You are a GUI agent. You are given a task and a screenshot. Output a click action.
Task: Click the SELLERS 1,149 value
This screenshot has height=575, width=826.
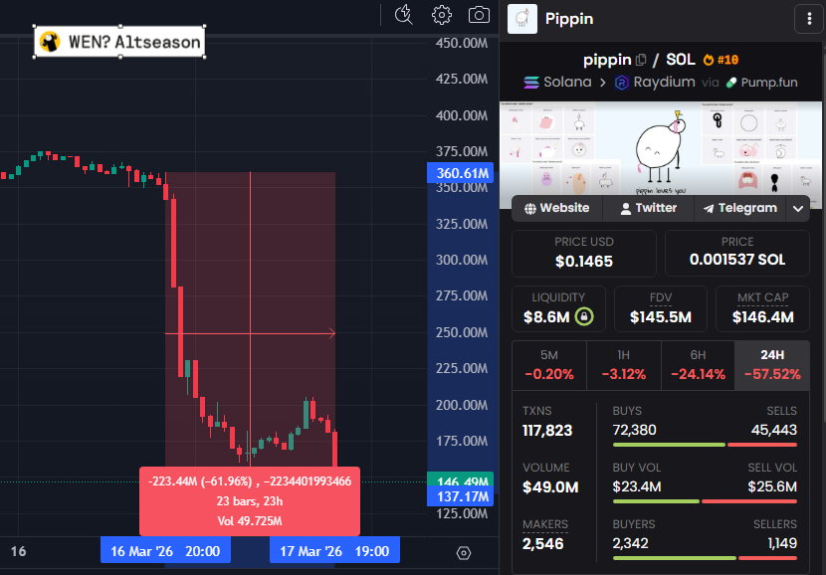pos(782,543)
